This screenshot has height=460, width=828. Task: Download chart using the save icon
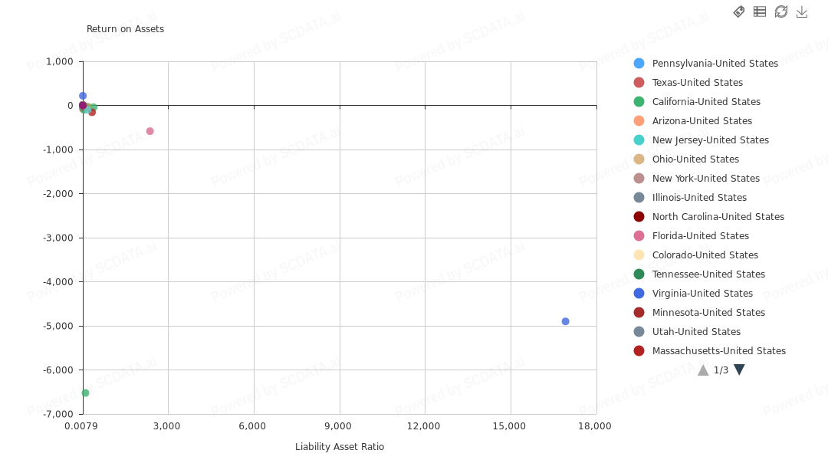coord(802,11)
